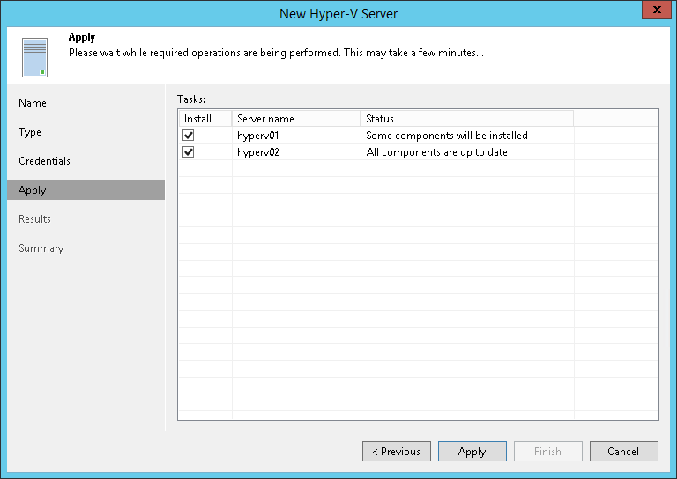Sort by the Status column header
677x479 pixels.
pos(467,119)
